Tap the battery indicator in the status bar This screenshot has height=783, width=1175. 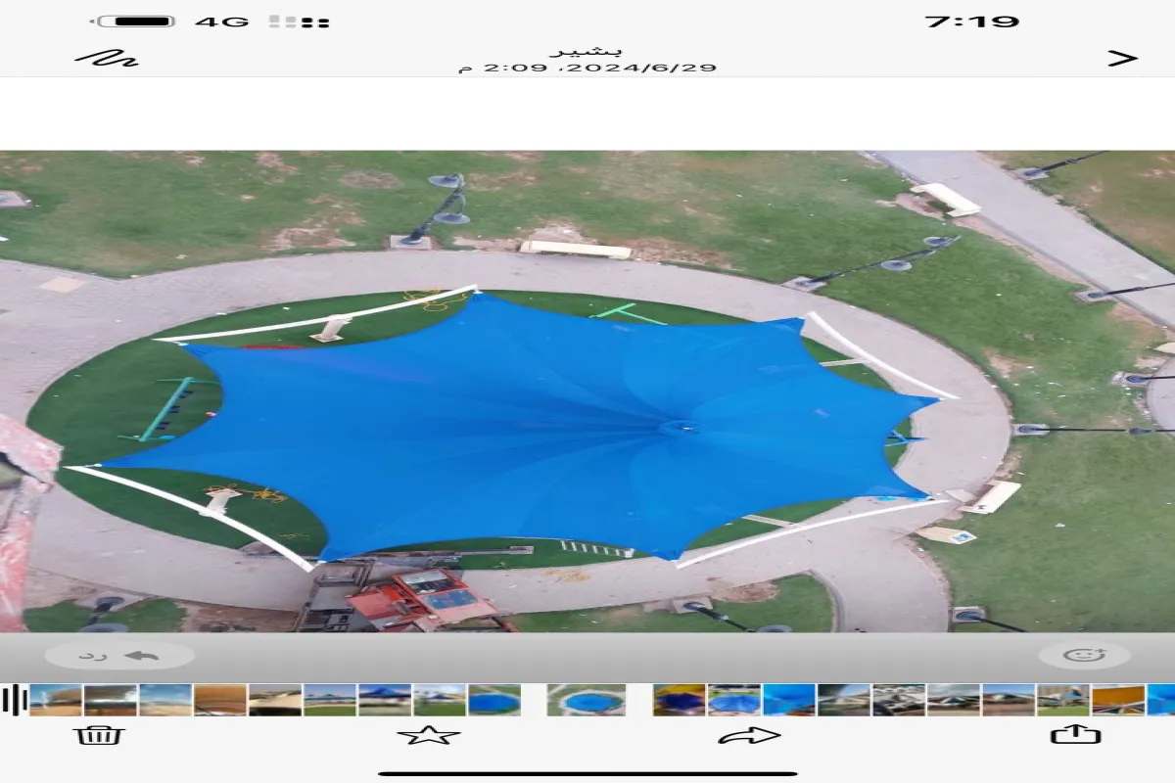click(x=136, y=22)
